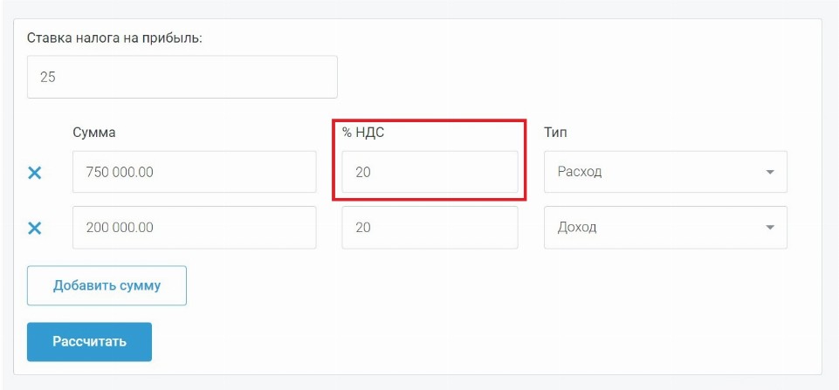Click the Ставка налога на прибыль label
Viewport: 839px width, 390px height.
coord(114,38)
